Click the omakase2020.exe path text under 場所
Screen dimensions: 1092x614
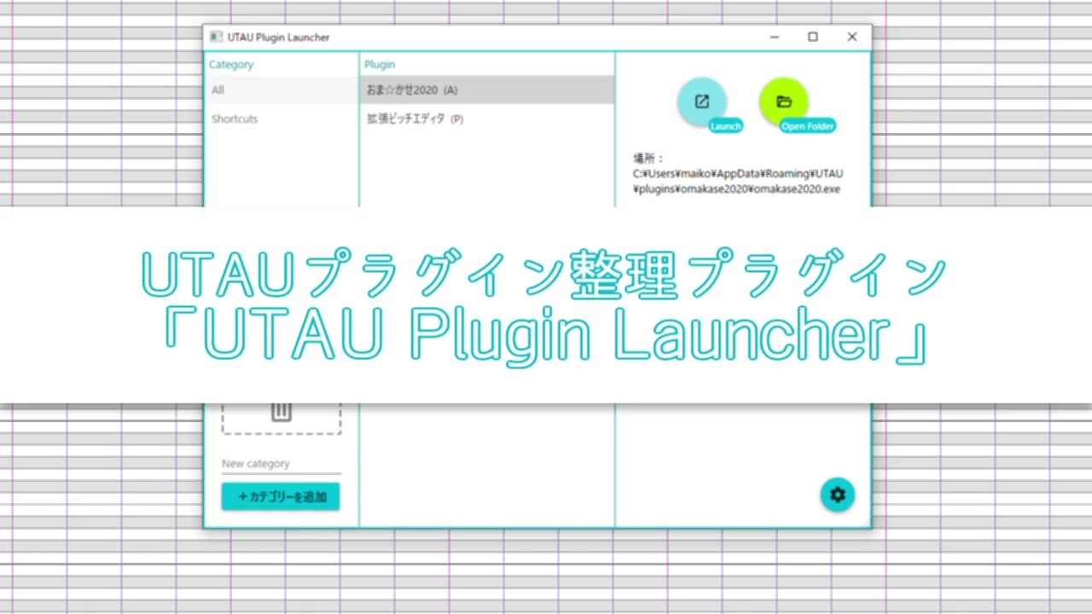click(736, 181)
